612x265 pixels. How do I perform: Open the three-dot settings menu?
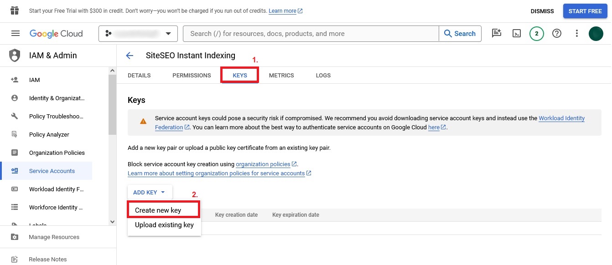point(577,33)
